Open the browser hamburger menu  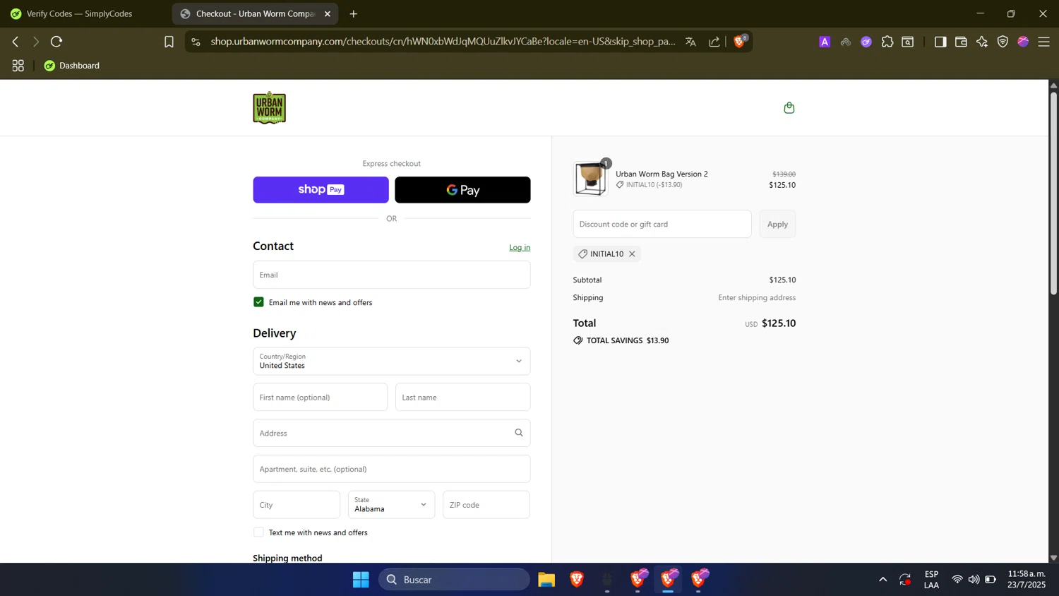coord(1044,42)
